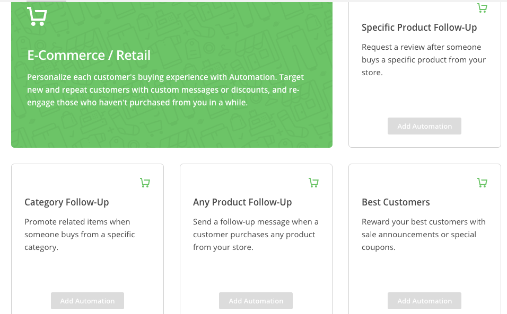Click the 'Reward your best customers' description text

(423, 235)
